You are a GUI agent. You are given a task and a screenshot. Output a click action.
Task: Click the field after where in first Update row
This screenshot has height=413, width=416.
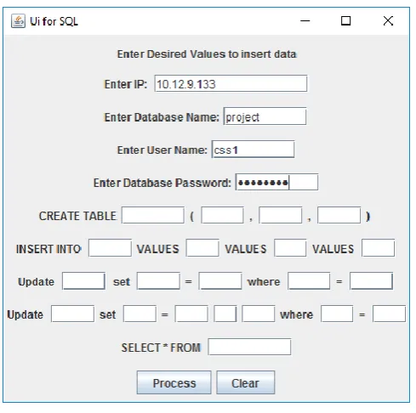click(x=309, y=281)
